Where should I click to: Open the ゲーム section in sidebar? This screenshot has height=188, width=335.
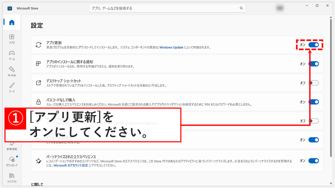pos(12,55)
